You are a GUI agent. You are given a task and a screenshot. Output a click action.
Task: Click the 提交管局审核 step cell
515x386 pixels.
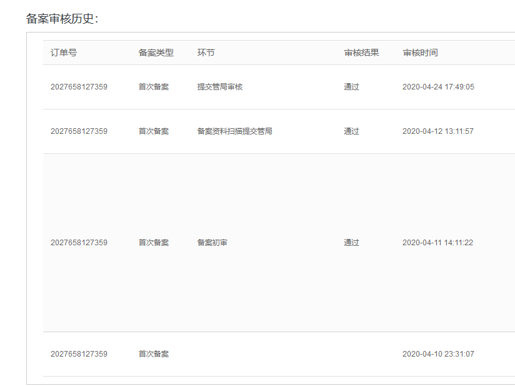tap(219, 87)
